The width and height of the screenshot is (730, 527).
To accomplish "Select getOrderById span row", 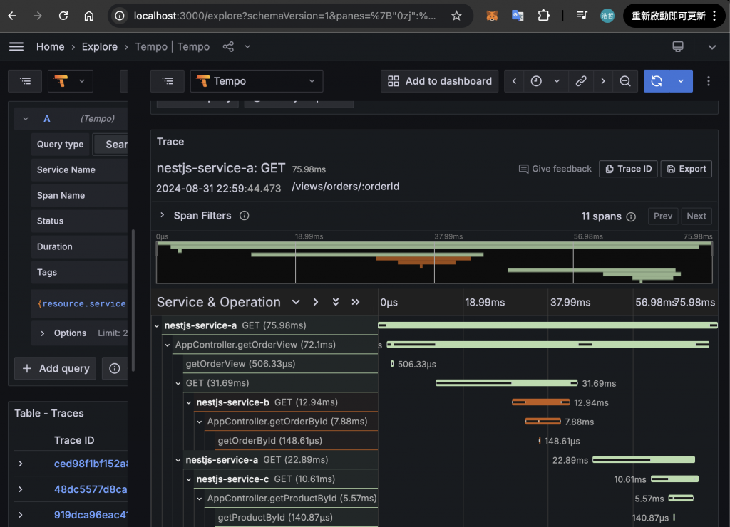I will [x=296, y=441].
